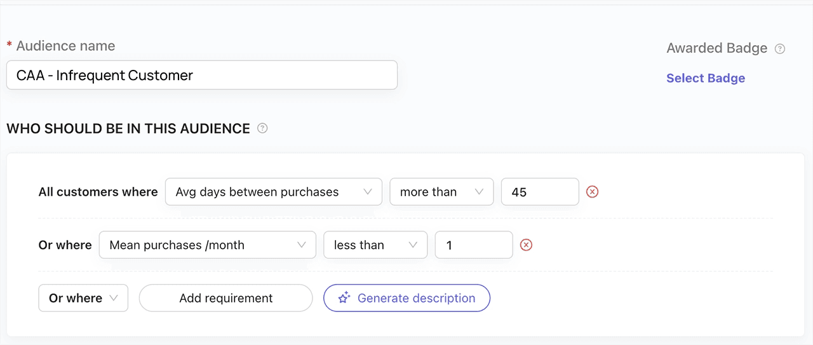The height and width of the screenshot is (345, 813).
Task: Click the 'All customers where' row label
Action: click(x=98, y=192)
